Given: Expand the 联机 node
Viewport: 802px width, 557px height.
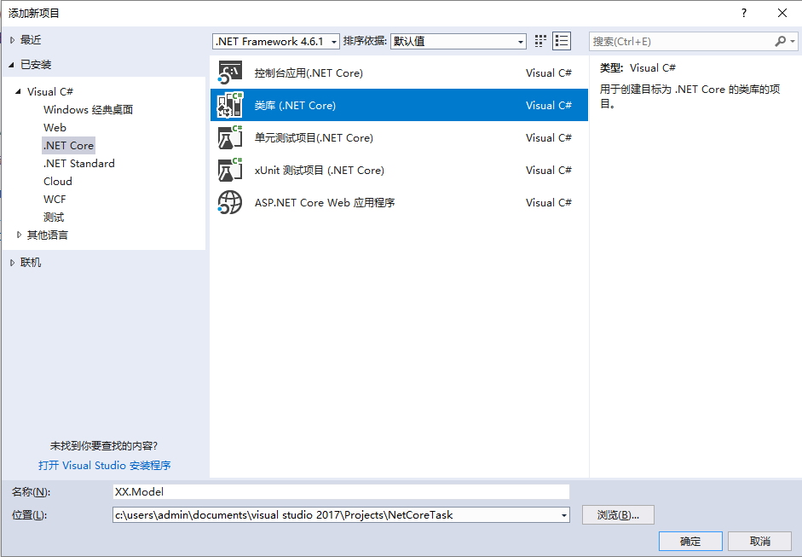Looking at the screenshot, I should [12, 262].
